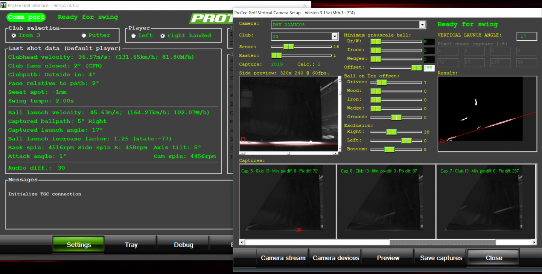
Task: Open the Camera dropdown showing DMK 22AUC03
Action: [x=349, y=25]
